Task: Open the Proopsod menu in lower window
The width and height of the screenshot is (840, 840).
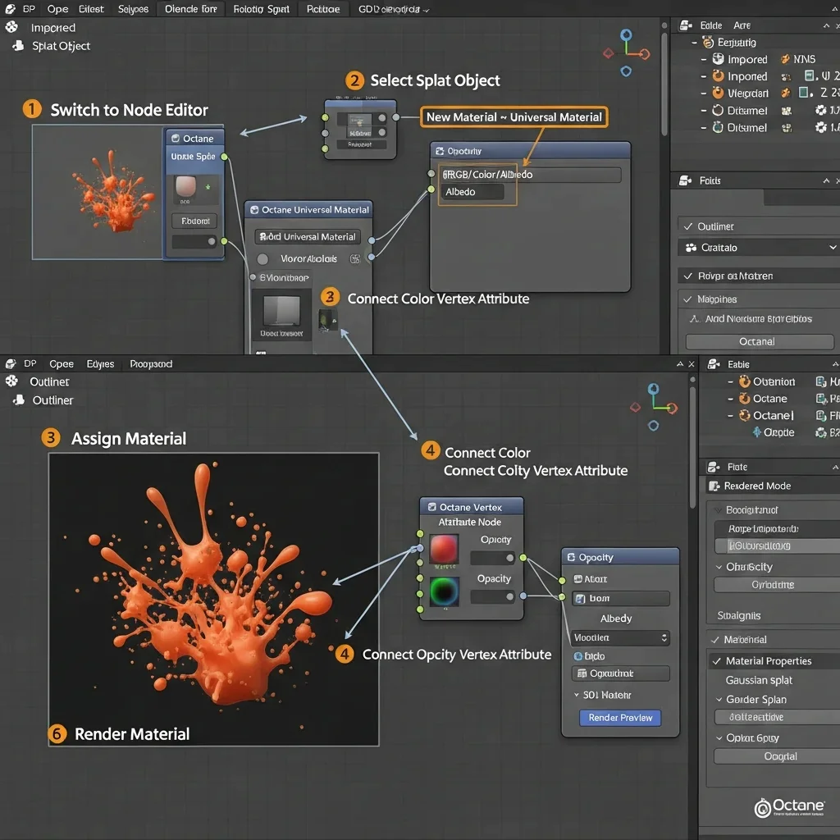Action: (151, 363)
